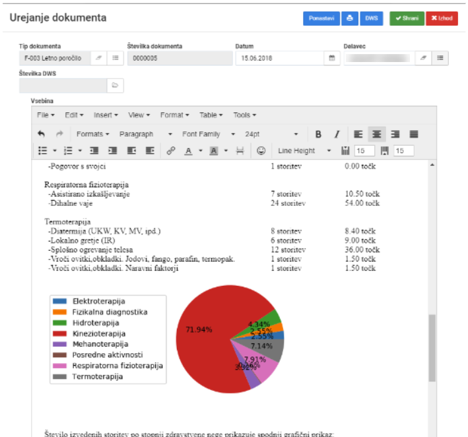
Task: Open the Table menu
Action: pyautogui.click(x=211, y=116)
